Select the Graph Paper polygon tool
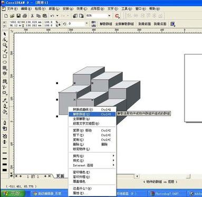 pos(5,68)
